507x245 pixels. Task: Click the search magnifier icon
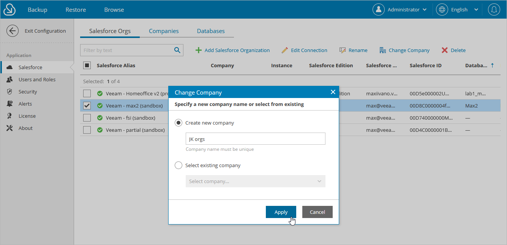[177, 50]
